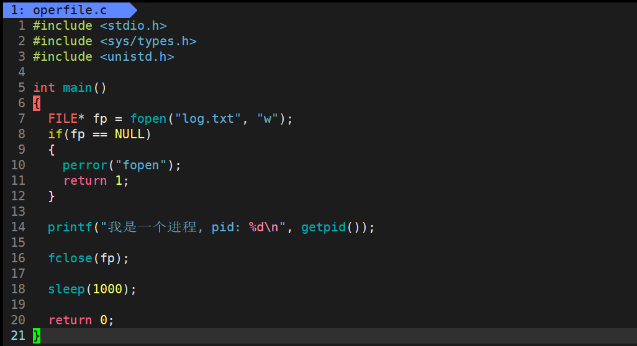
Task: Click the operfile.c buffer tab
Action: pos(67,9)
